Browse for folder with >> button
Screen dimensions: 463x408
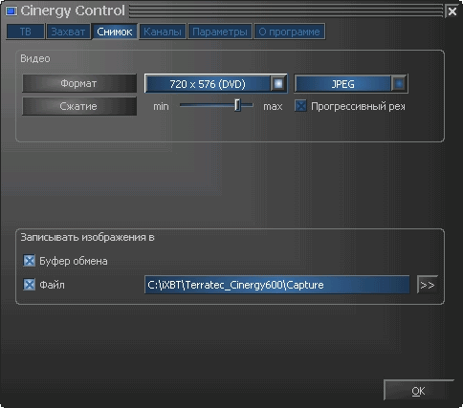pos(428,285)
